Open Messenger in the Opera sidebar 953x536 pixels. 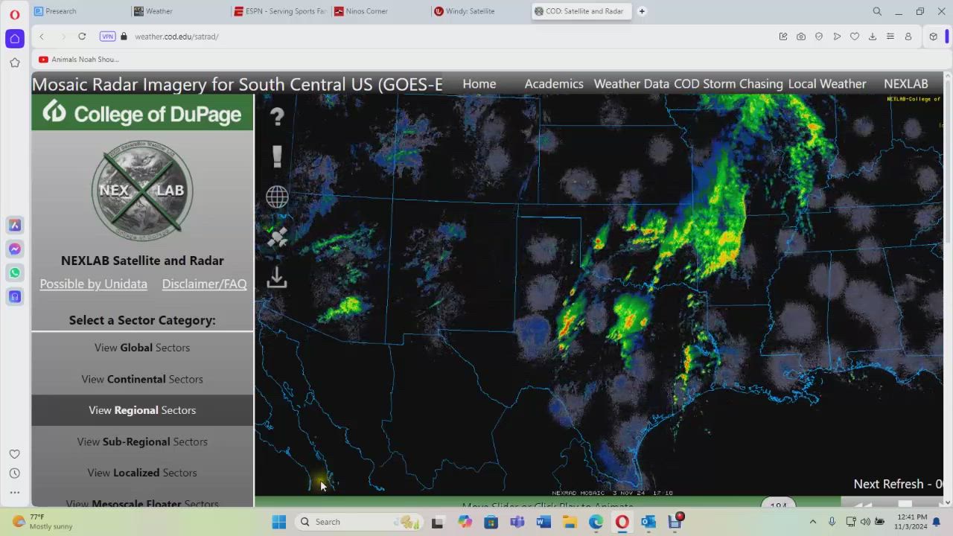pos(14,249)
